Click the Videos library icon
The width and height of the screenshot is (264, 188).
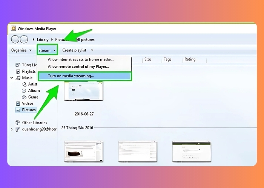pyautogui.click(x=18, y=103)
